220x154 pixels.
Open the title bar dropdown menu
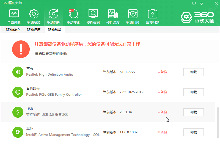[x=201, y=4]
